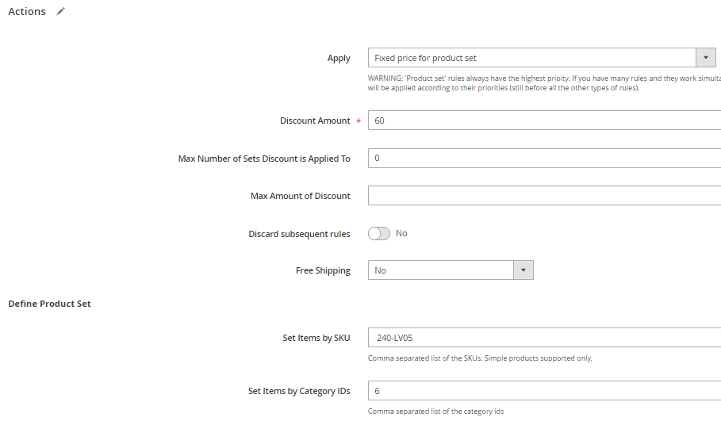Click the 'Discount Amount' field label

tap(315, 121)
